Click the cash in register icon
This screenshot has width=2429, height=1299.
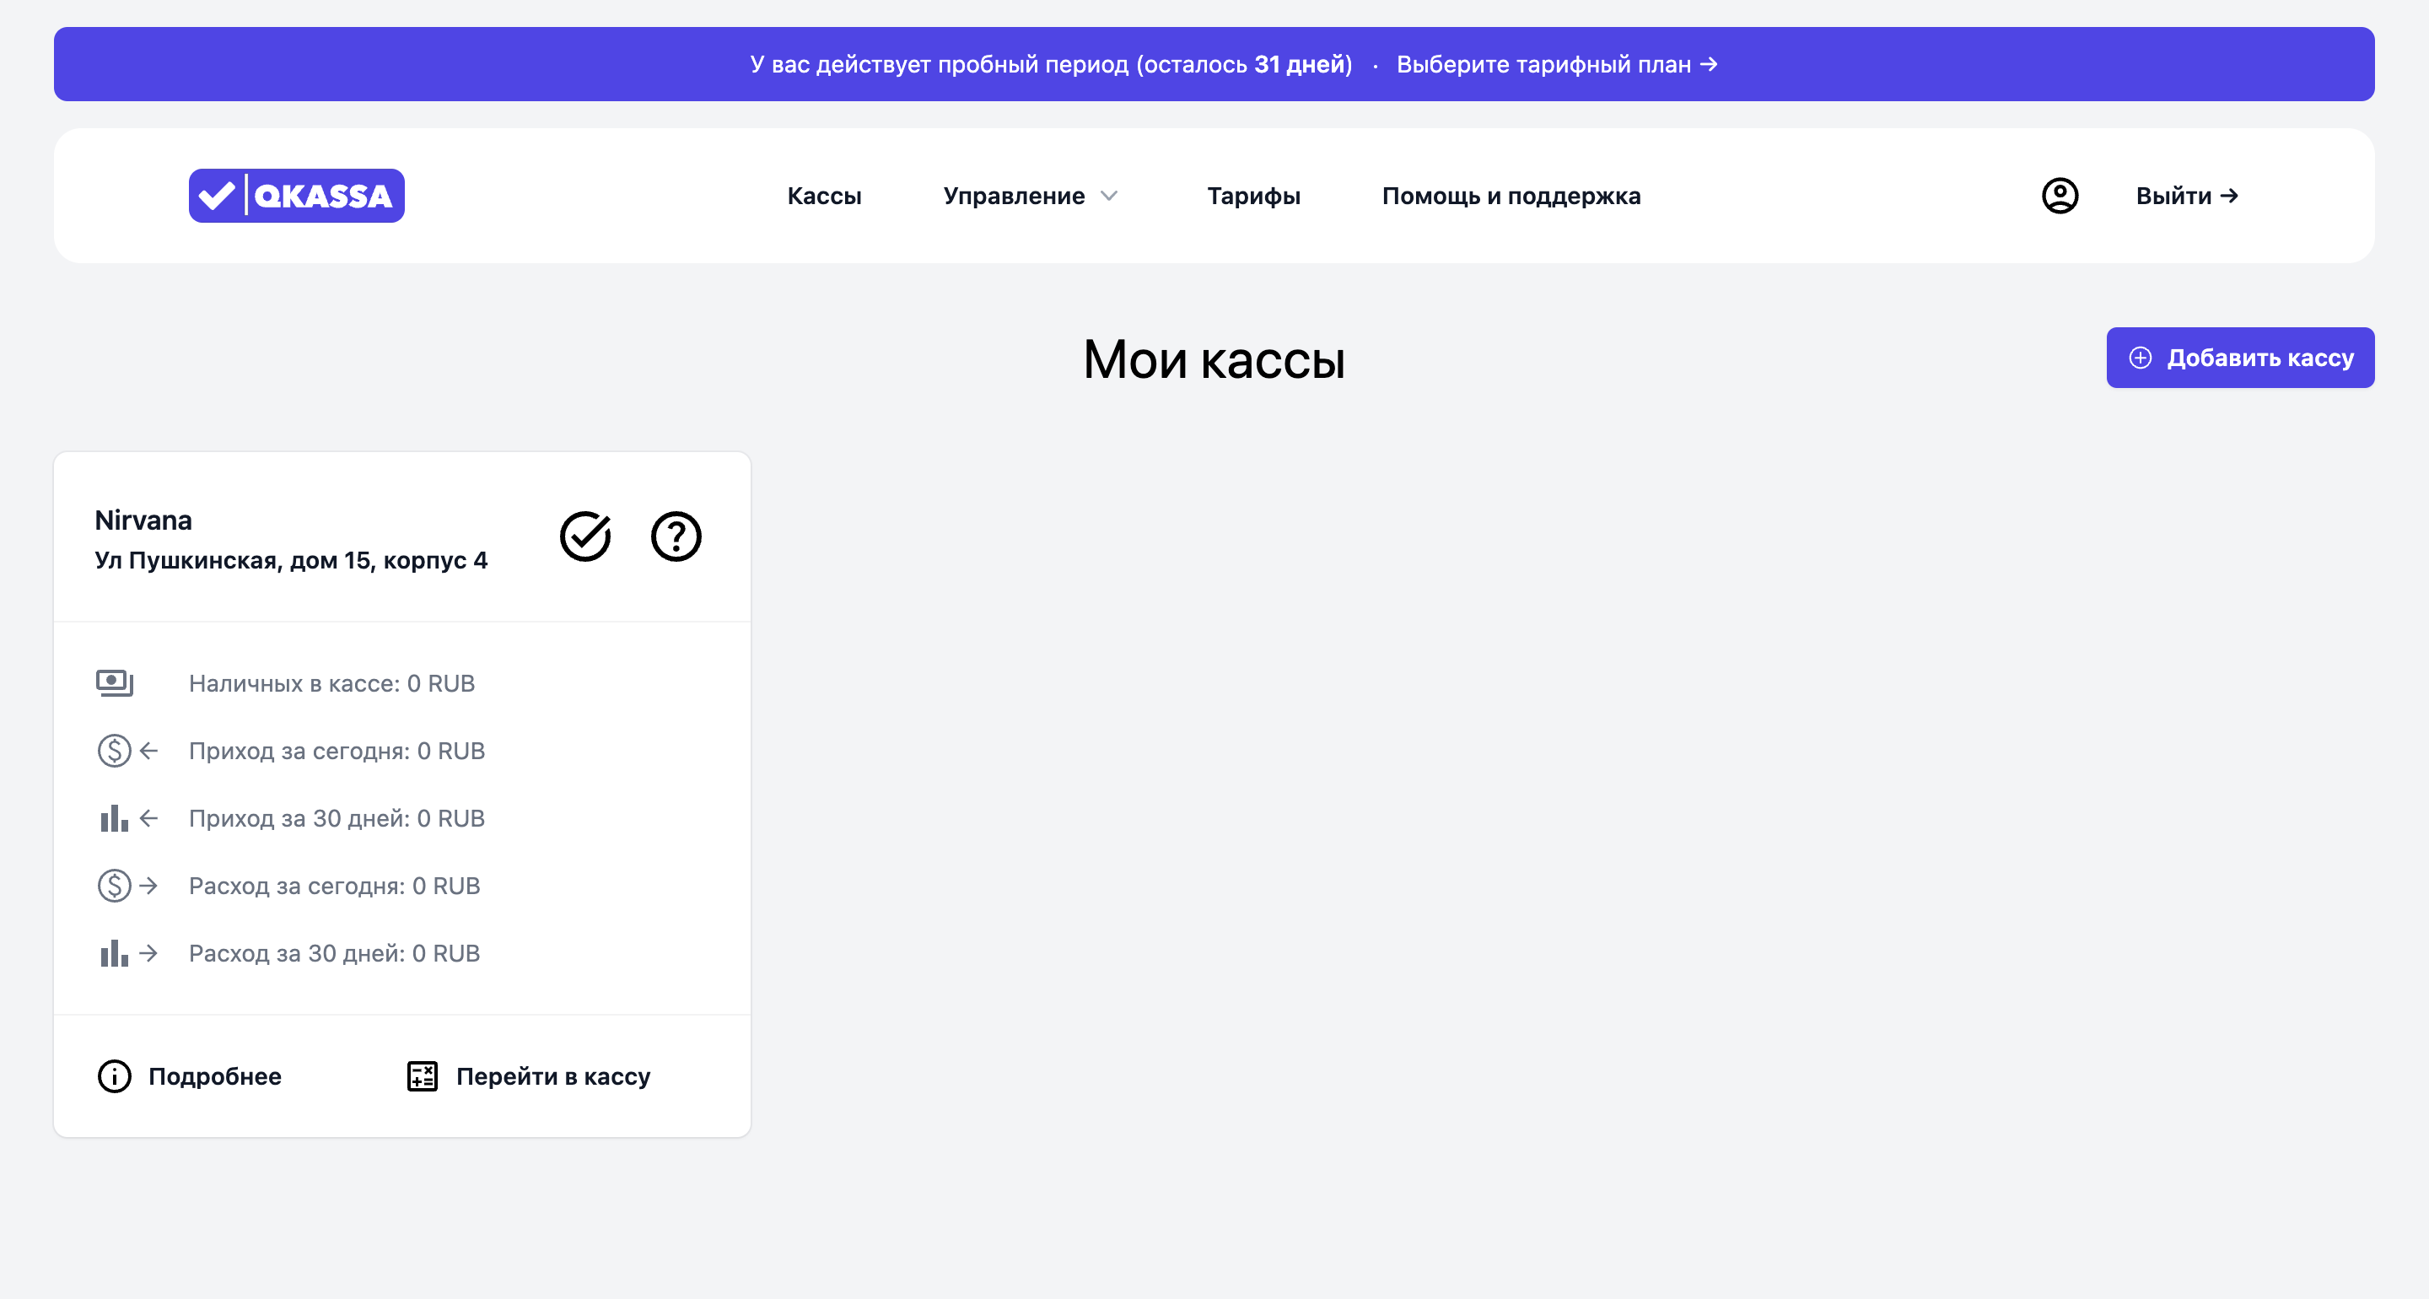click(x=115, y=683)
